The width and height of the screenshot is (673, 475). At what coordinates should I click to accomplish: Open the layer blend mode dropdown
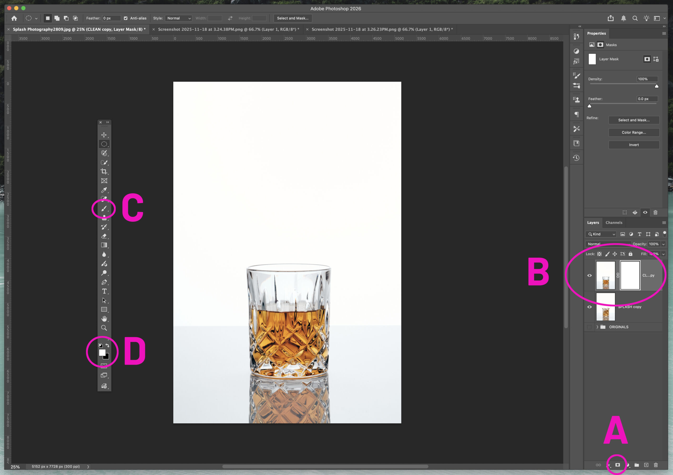608,244
